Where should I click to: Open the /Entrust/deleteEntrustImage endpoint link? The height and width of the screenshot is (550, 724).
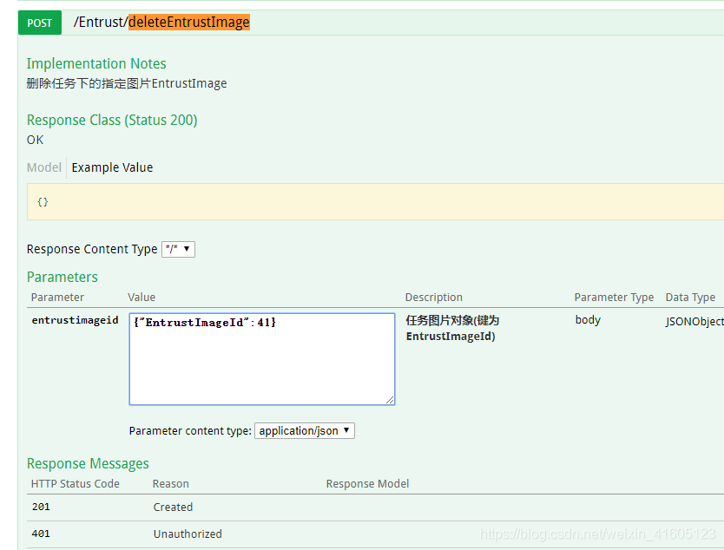161,23
